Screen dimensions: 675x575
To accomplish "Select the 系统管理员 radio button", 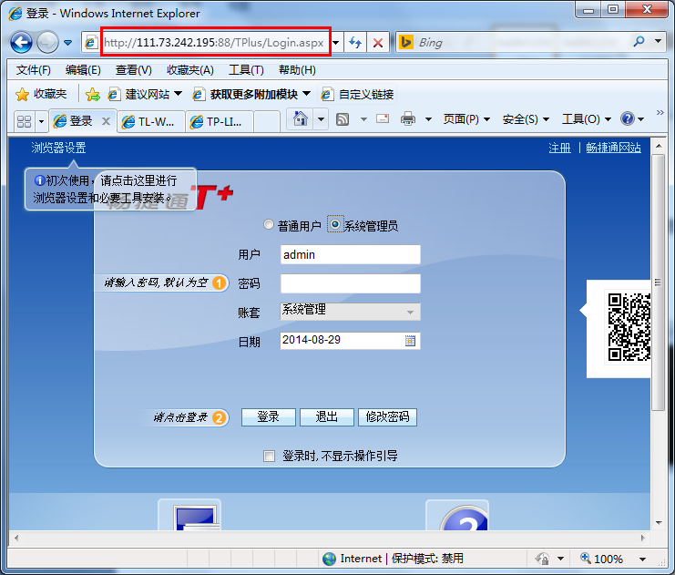I will coord(335,225).
